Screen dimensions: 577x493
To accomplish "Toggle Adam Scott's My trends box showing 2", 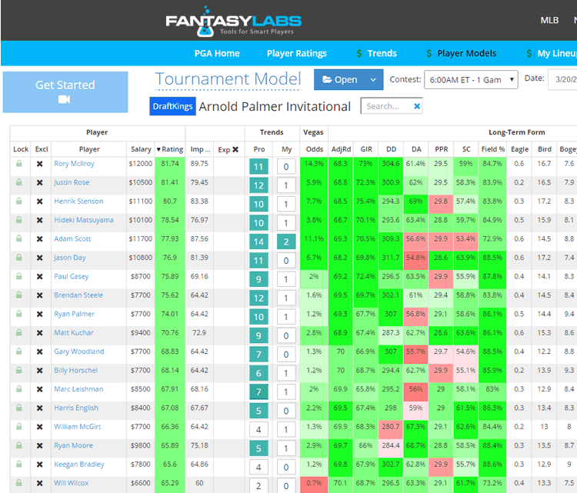I will [x=286, y=242].
